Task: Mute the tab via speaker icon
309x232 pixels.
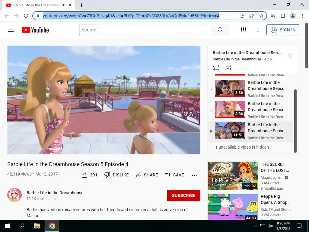Action: point(63,5)
